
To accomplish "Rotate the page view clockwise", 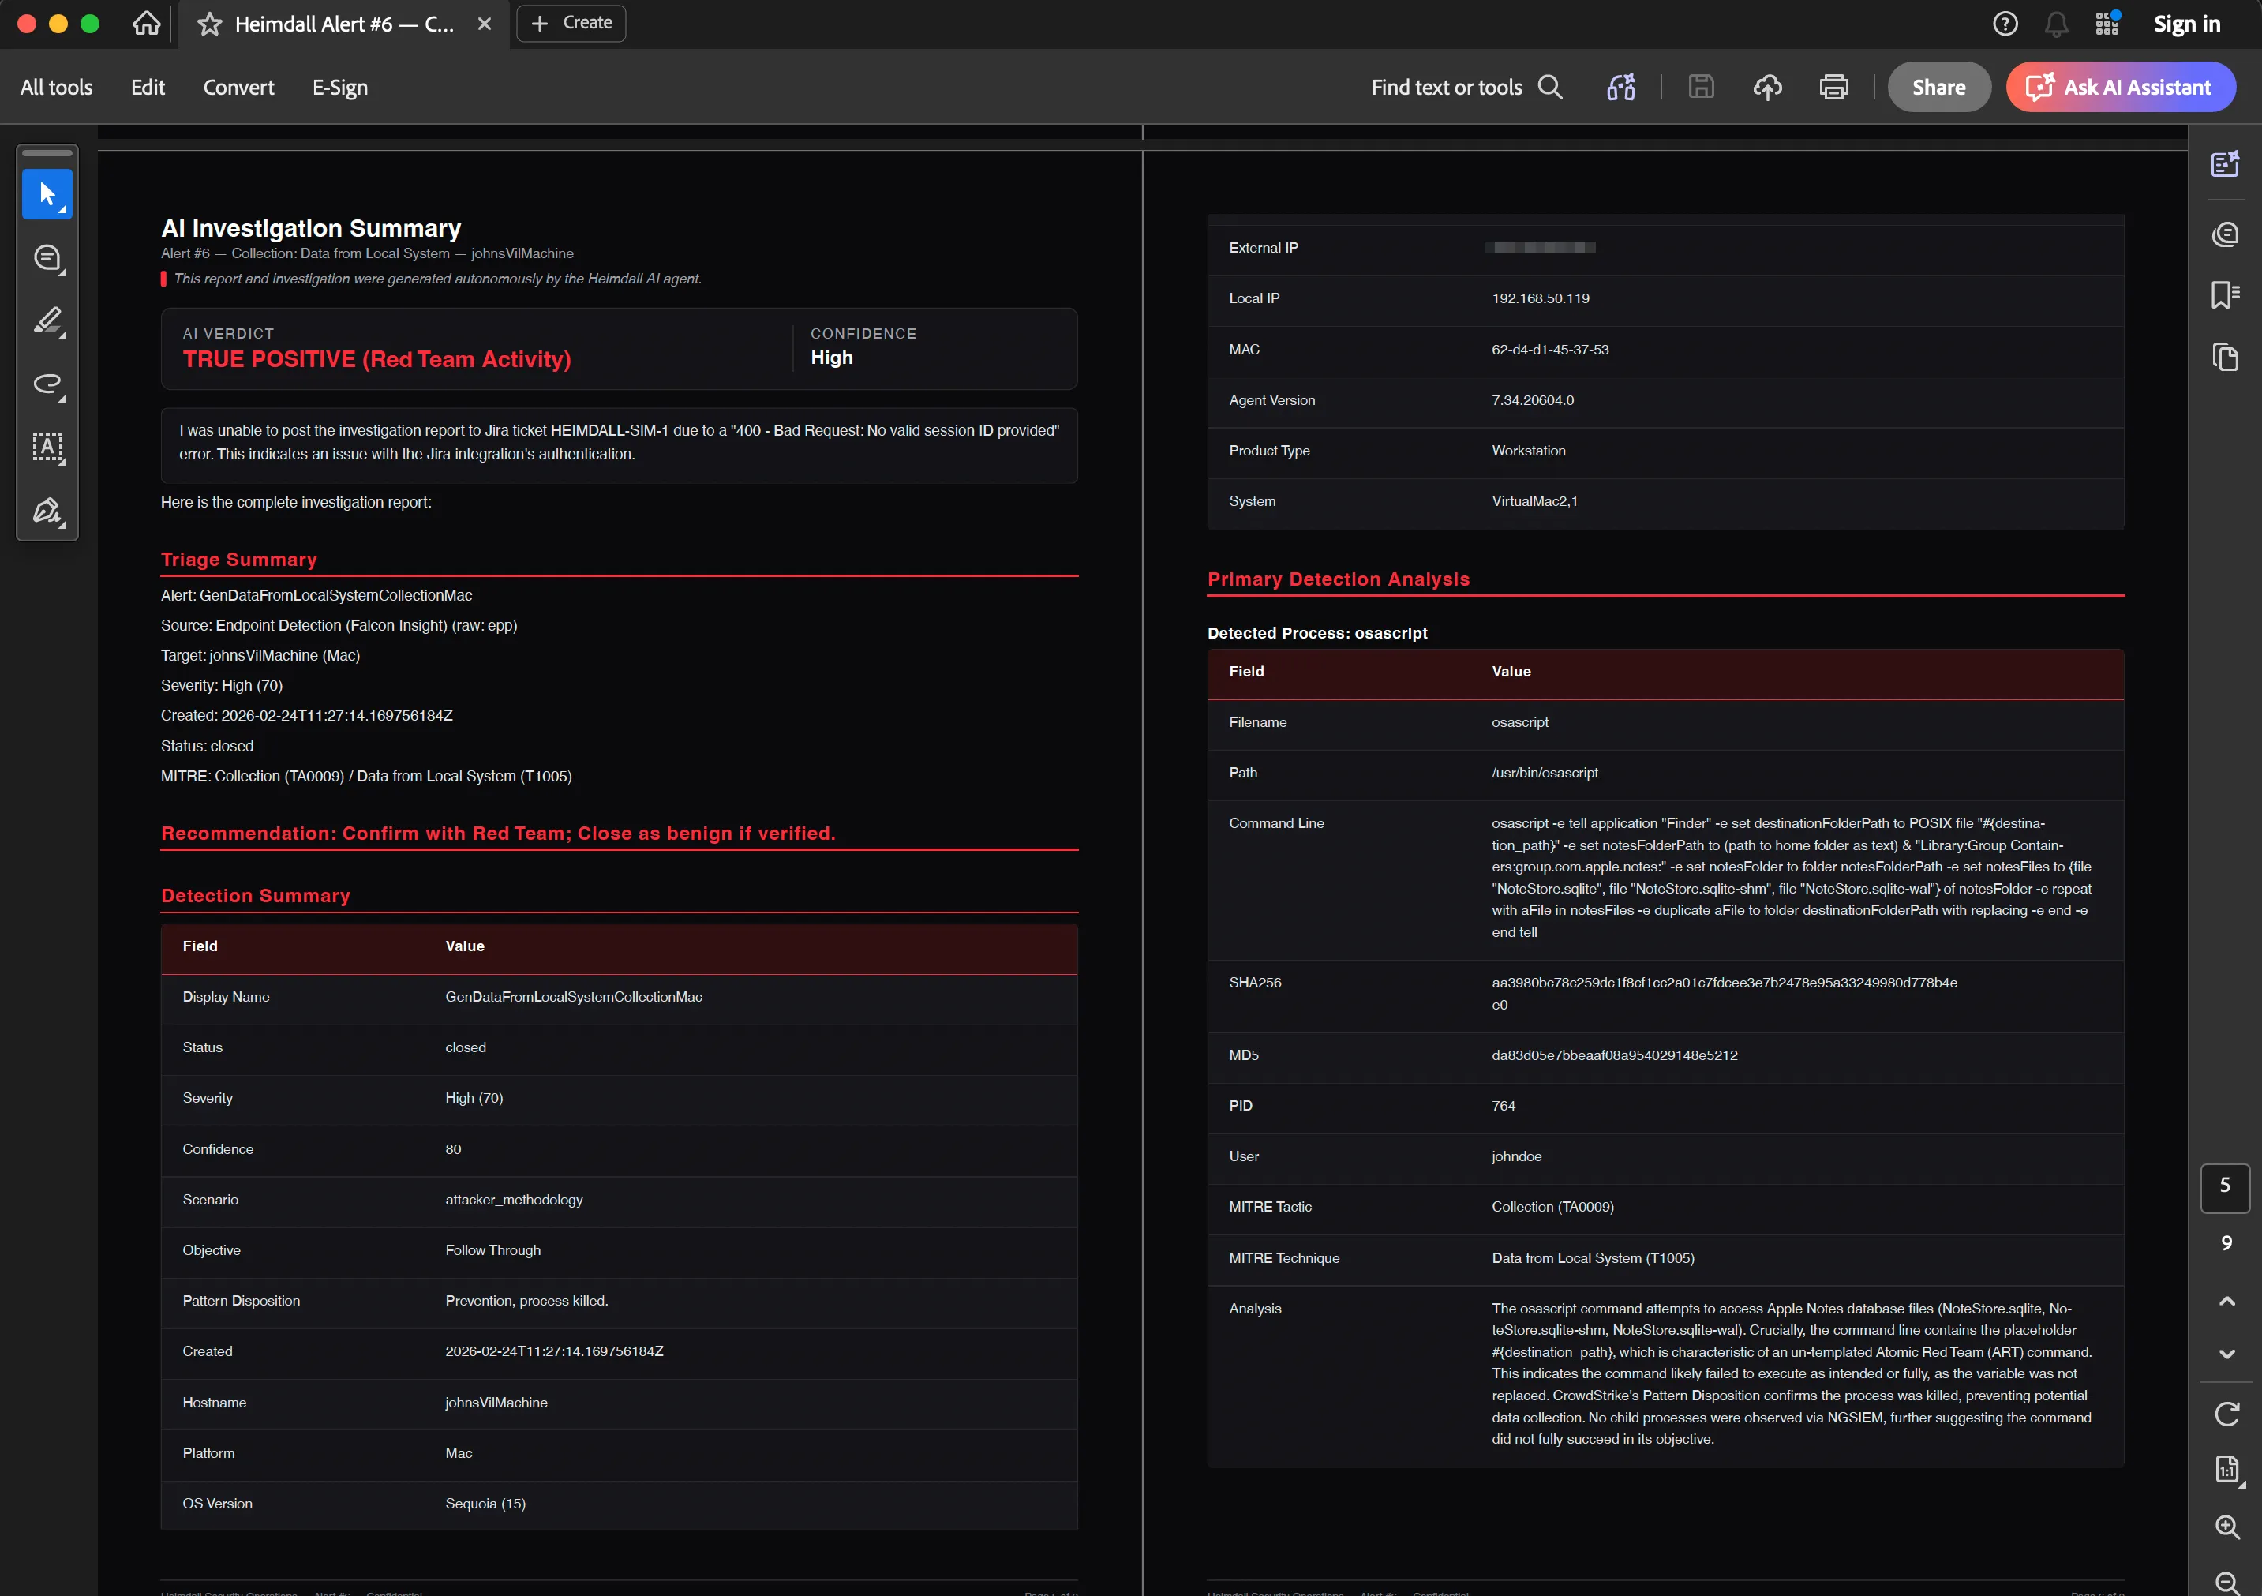I will point(2226,1414).
